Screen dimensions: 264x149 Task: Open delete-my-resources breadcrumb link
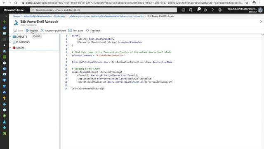(x=106, y=16)
